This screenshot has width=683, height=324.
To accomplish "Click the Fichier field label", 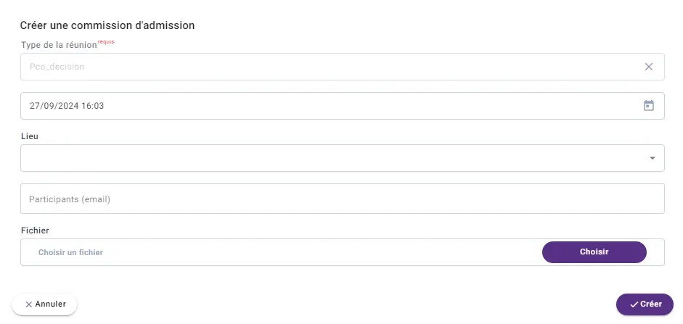I will (34, 230).
